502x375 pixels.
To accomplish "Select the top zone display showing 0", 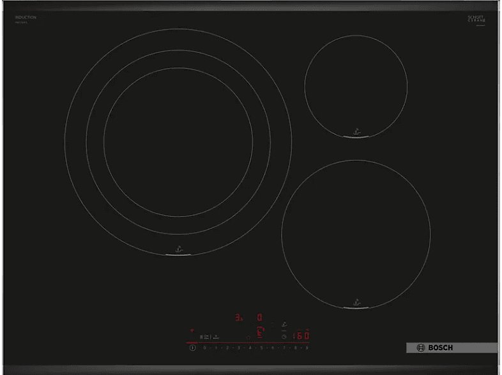I will 259,317.
